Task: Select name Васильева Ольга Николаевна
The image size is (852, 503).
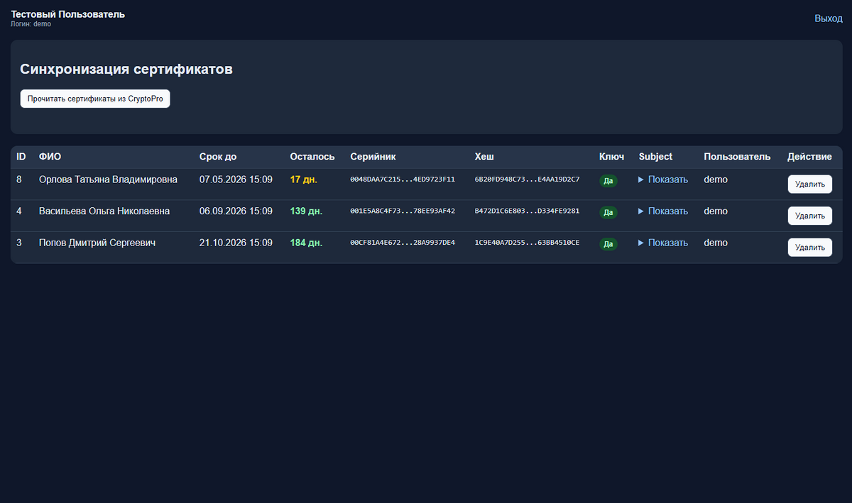Action: [104, 211]
